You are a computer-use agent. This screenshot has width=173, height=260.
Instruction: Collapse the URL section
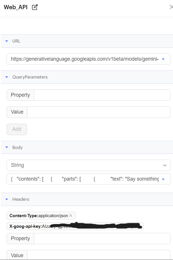tap(7, 41)
